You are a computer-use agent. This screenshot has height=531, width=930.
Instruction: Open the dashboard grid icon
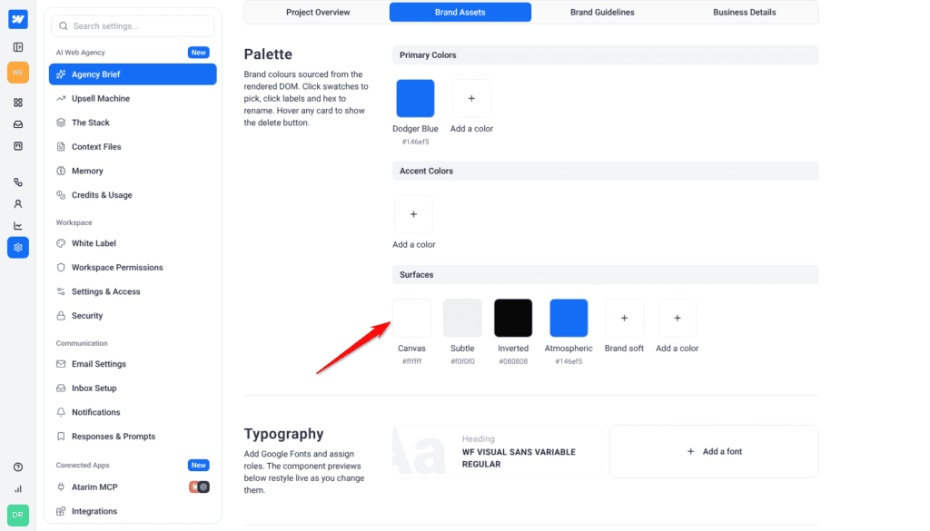coord(18,103)
